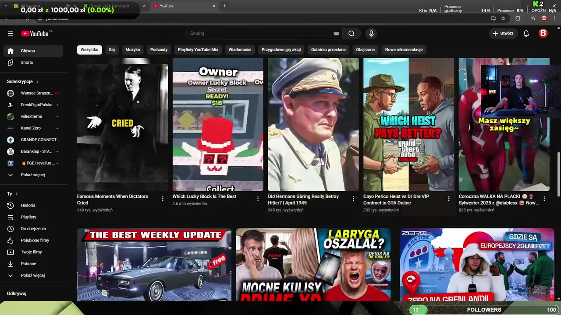The height and width of the screenshot is (315, 561).
Task: Open the on-screen keyboard icon in search
Action: (336, 33)
